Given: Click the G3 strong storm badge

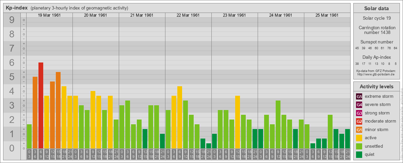Looking at the screenshot, I should [359, 113].
